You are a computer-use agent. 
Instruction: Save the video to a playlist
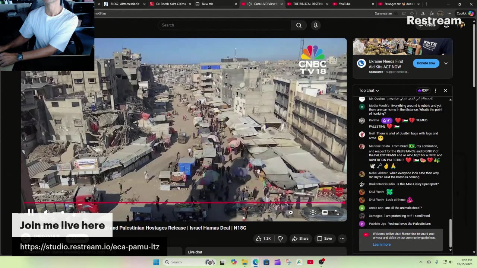(x=324, y=239)
